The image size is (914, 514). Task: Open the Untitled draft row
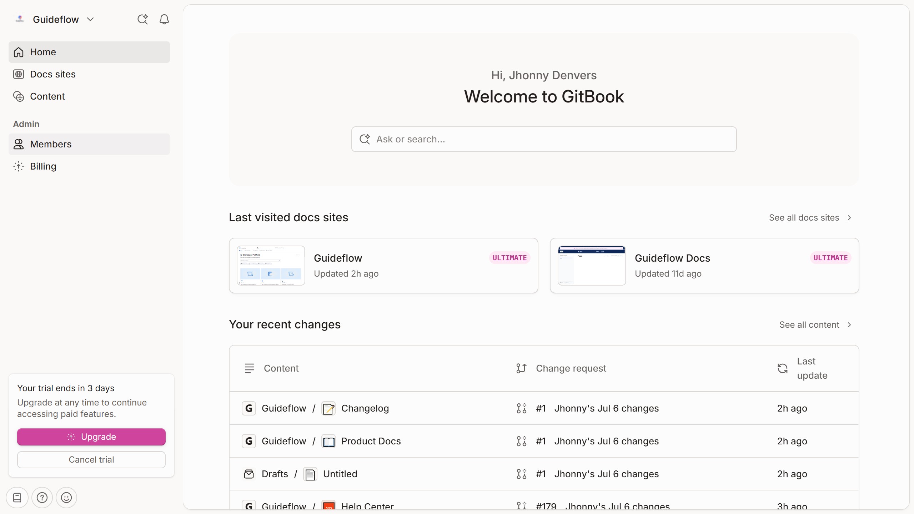[544, 474]
